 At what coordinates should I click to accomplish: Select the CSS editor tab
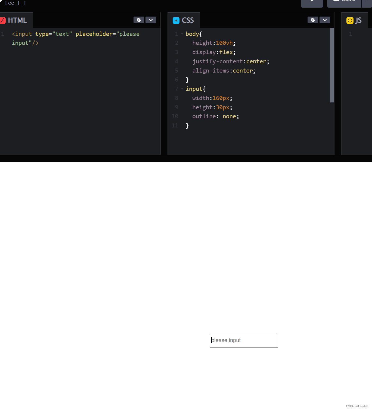(x=184, y=20)
